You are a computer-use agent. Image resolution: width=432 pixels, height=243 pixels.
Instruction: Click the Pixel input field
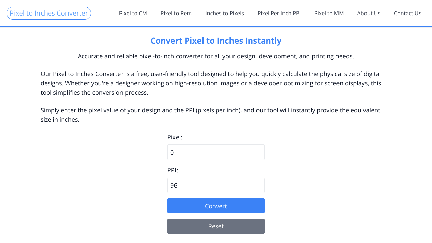[216, 152]
